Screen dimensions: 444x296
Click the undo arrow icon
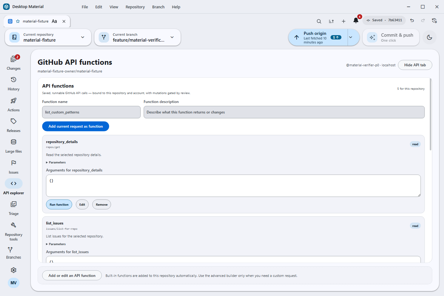click(x=412, y=20)
